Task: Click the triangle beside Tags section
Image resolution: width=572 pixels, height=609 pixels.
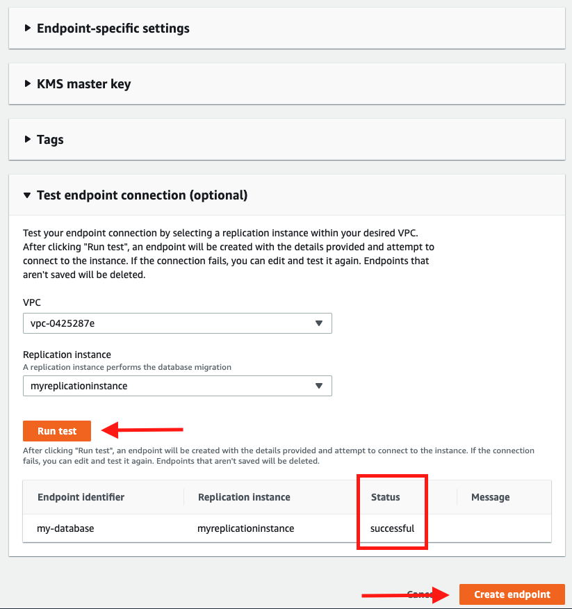Action: pyautogui.click(x=27, y=139)
